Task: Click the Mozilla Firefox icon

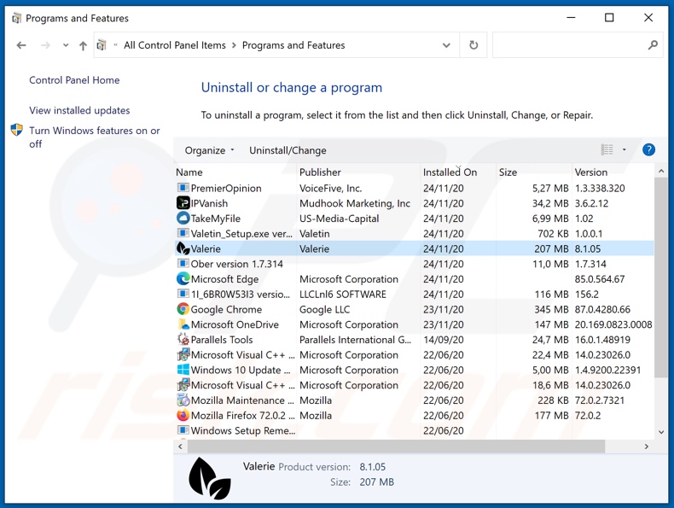Action: point(183,416)
